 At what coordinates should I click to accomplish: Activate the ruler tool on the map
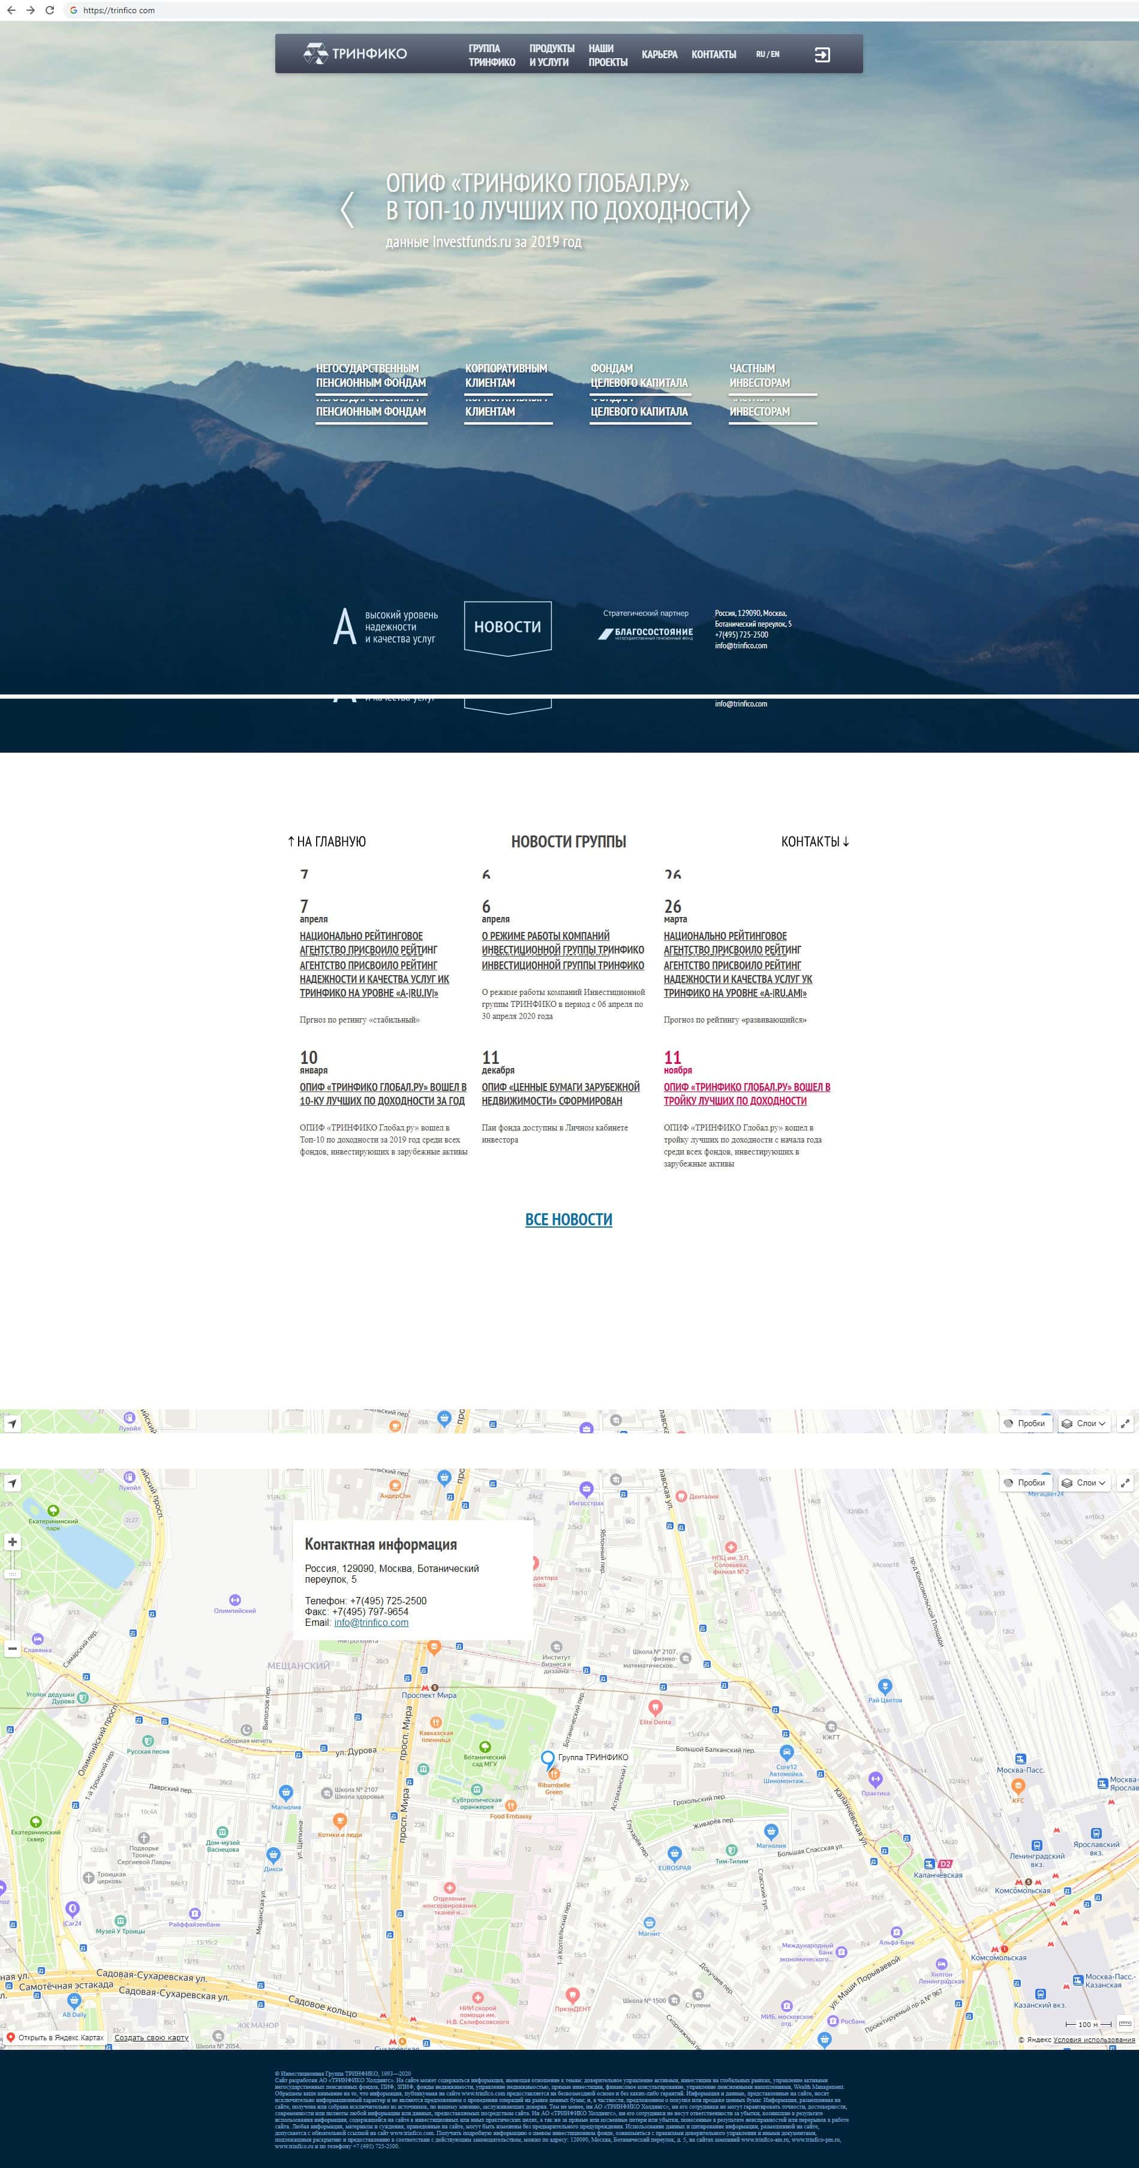[1125, 2024]
